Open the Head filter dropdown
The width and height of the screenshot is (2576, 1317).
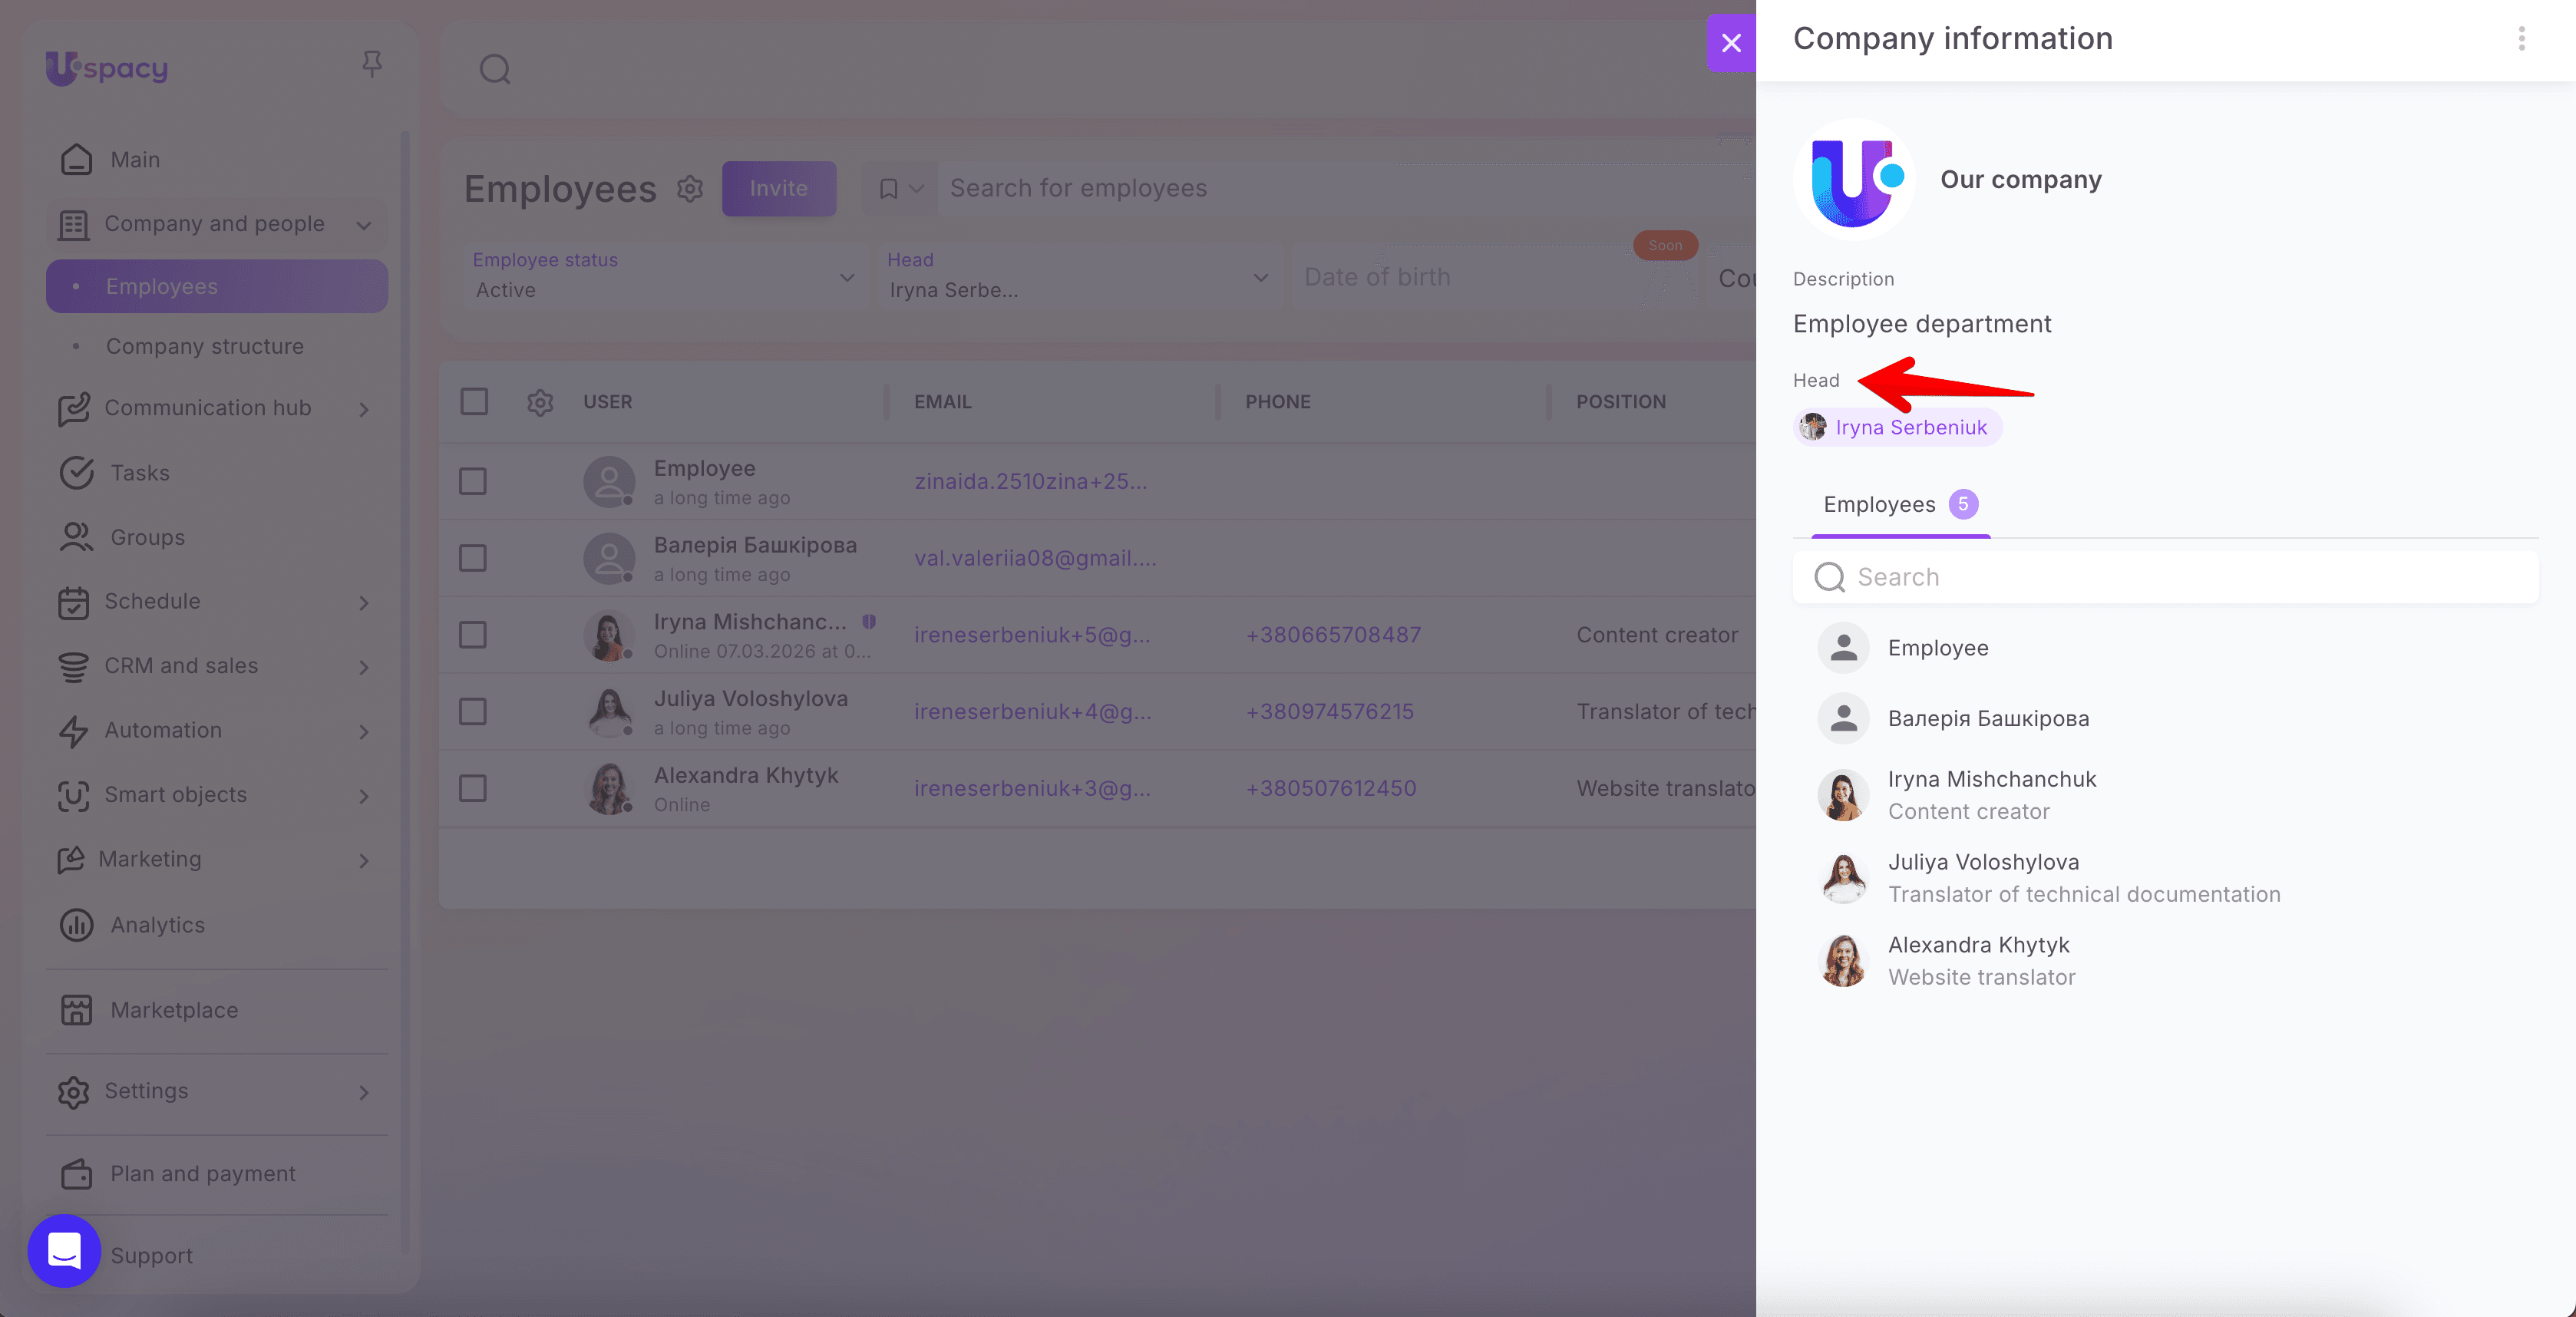click(1079, 276)
